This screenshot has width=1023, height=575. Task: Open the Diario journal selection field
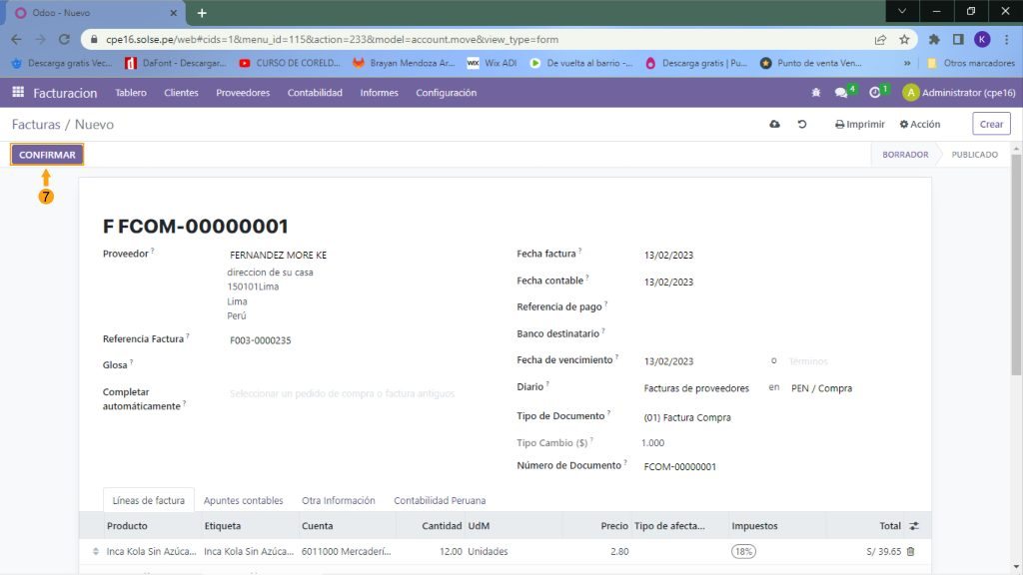[696, 388]
